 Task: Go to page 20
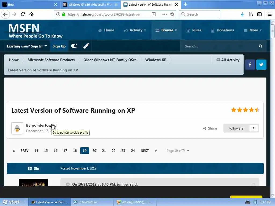(94, 151)
